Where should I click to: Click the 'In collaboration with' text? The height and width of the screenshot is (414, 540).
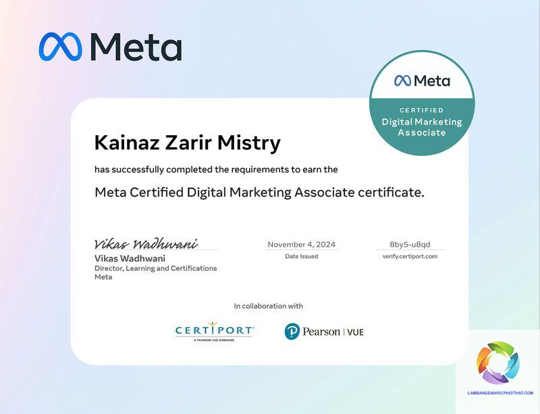pyautogui.click(x=268, y=306)
